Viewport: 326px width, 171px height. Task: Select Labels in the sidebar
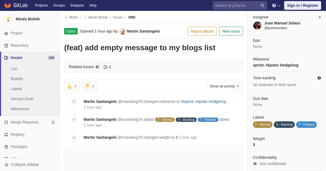pyautogui.click(x=17, y=89)
